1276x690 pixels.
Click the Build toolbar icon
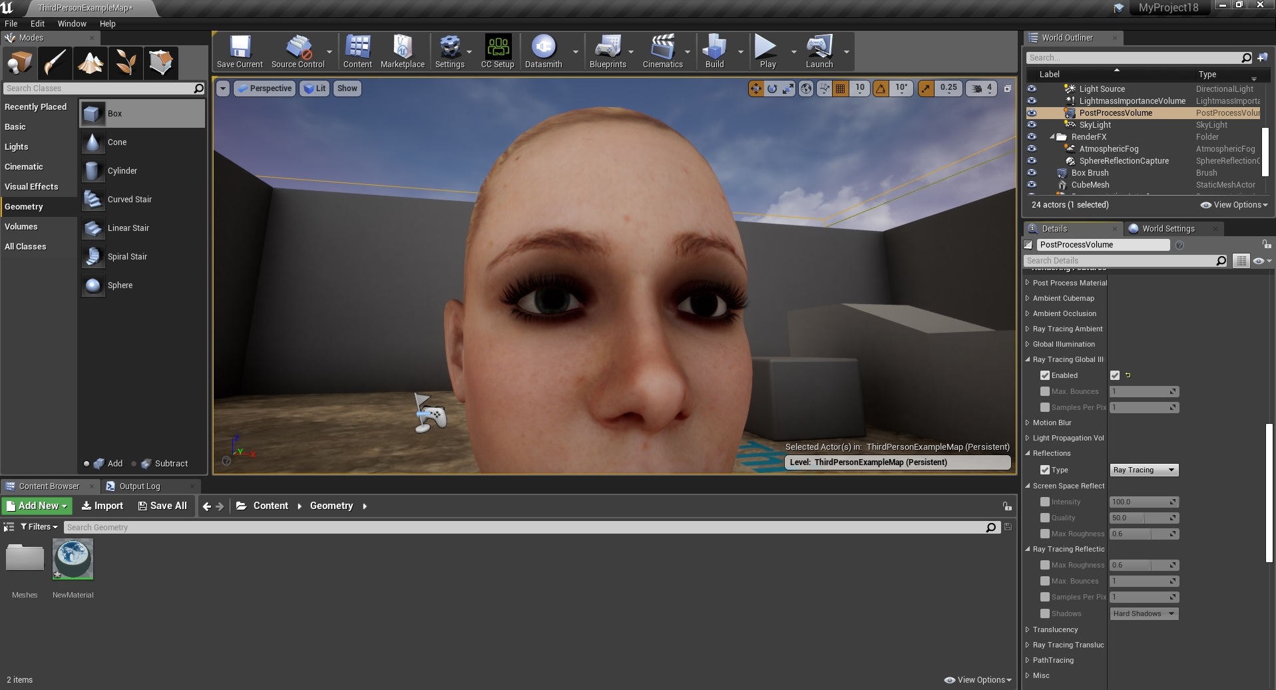pyautogui.click(x=714, y=52)
